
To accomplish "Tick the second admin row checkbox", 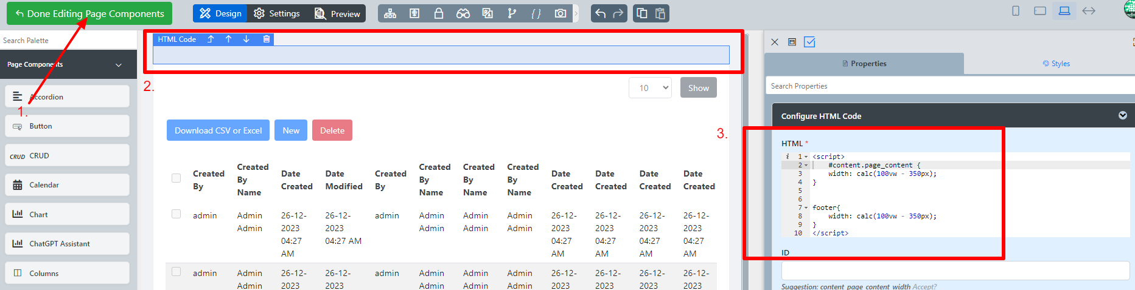I will coord(176,272).
